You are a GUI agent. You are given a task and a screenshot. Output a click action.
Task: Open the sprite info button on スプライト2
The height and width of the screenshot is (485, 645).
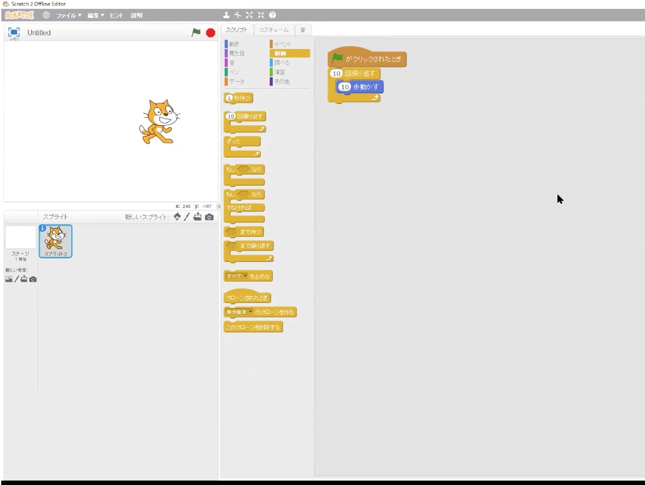(x=43, y=228)
